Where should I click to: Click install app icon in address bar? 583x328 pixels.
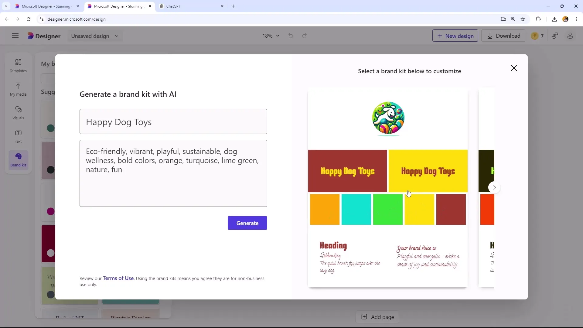pos(503,19)
